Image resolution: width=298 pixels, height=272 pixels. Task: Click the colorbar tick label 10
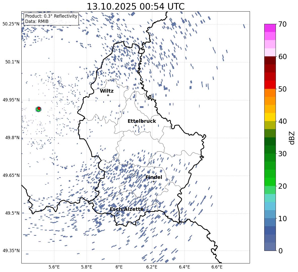pyautogui.click(x=282, y=218)
